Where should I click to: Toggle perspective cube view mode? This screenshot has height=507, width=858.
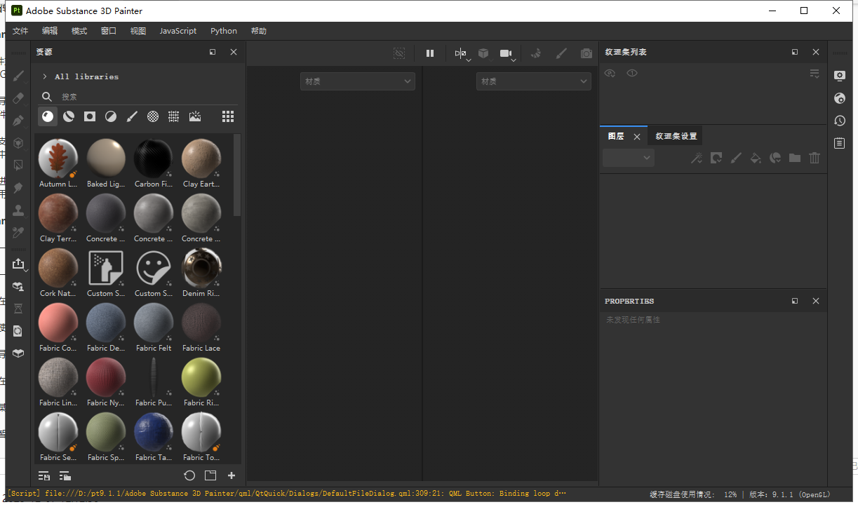pos(483,53)
